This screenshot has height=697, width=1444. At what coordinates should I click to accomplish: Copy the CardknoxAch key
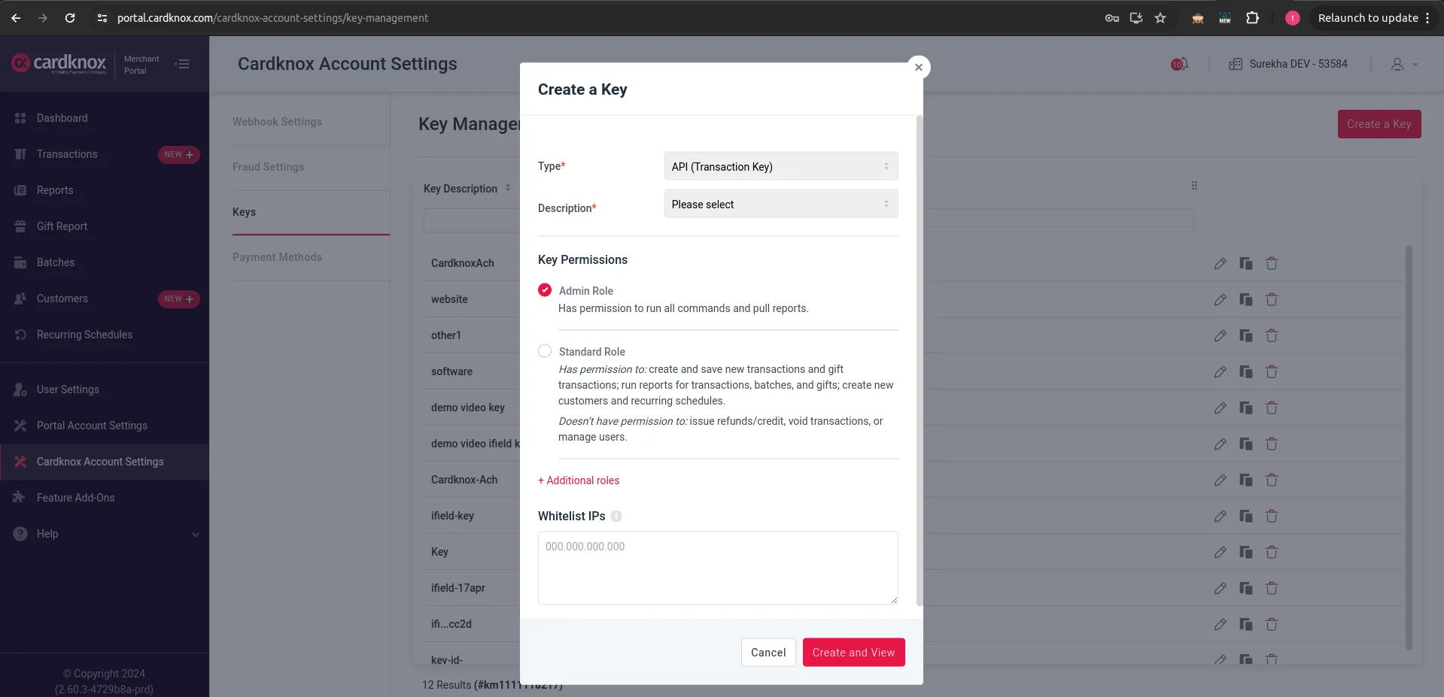pyautogui.click(x=1246, y=263)
